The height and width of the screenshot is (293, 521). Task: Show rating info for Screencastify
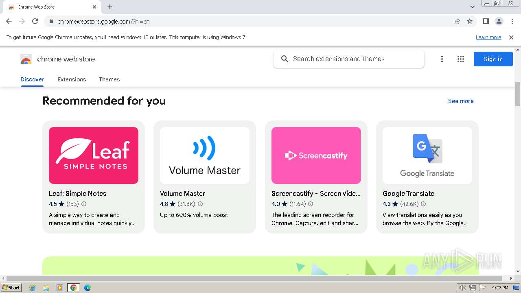tap(311, 204)
